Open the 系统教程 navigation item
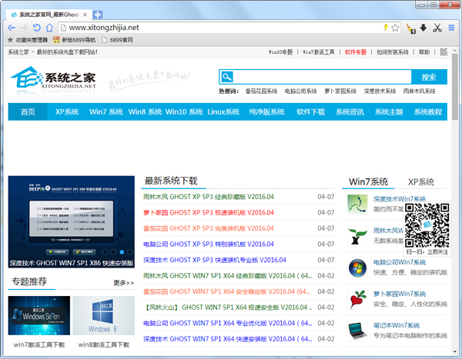This screenshot has width=462, height=359. click(428, 111)
